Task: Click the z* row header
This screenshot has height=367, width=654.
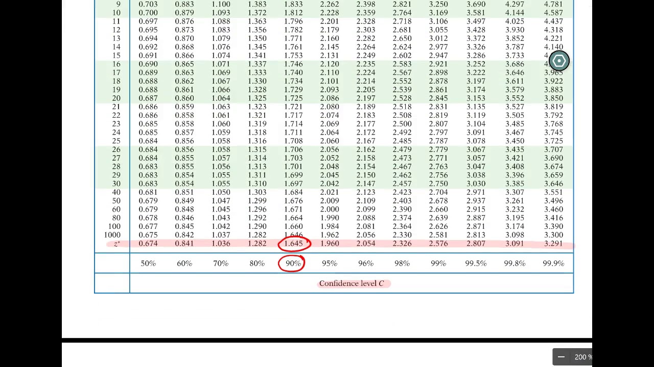Action: (x=117, y=244)
